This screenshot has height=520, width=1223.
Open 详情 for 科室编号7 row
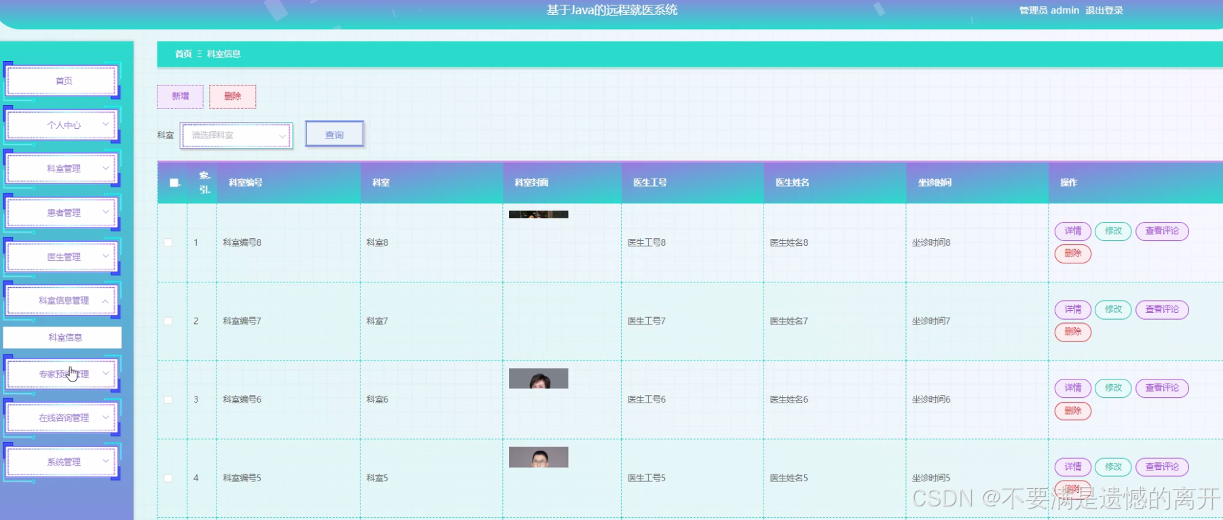click(1073, 310)
